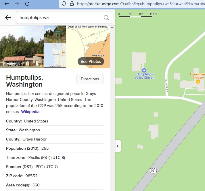Open the grocery store building photo

[22, 47]
